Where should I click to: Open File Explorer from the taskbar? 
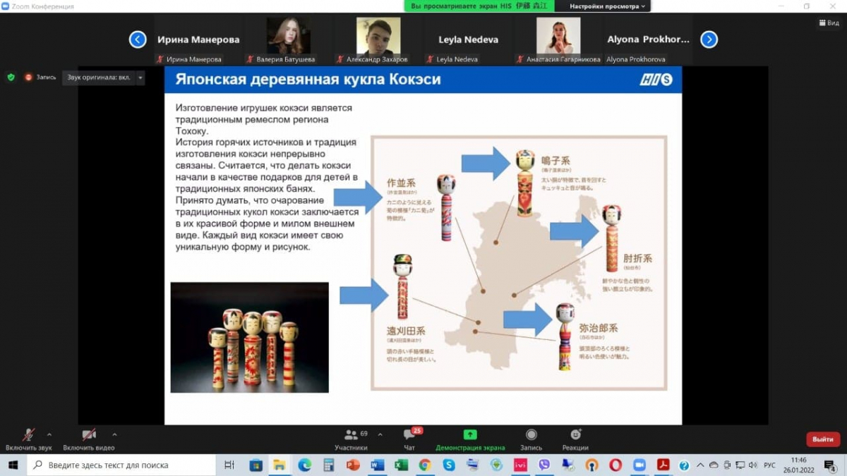pyautogui.click(x=280, y=465)
